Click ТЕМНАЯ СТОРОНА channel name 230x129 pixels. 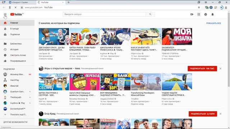(170, 53)
